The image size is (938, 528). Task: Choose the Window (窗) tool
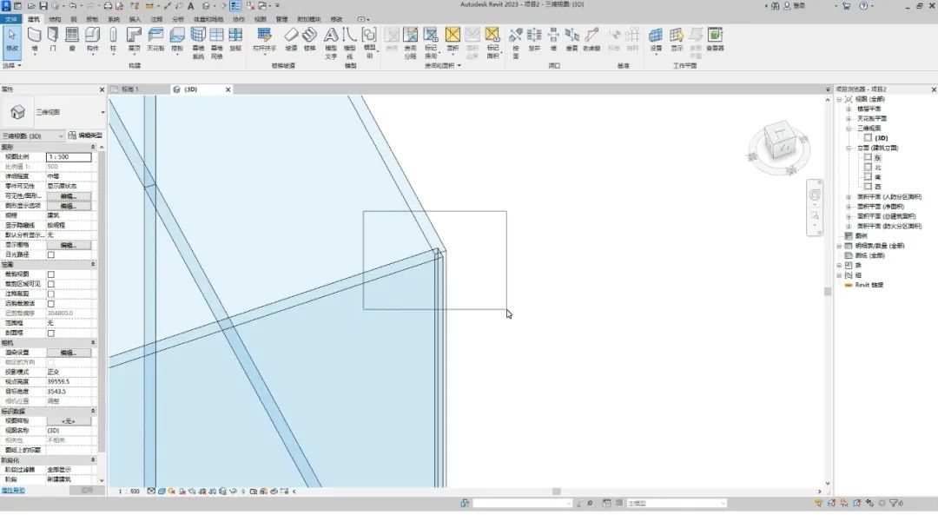click(x=72, y=39)
